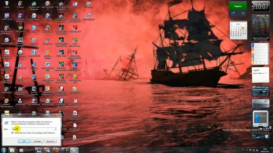273x153 pixels.
Task: Select the Smart Defrag 2 shortcut
Action: tap(7, 90)
